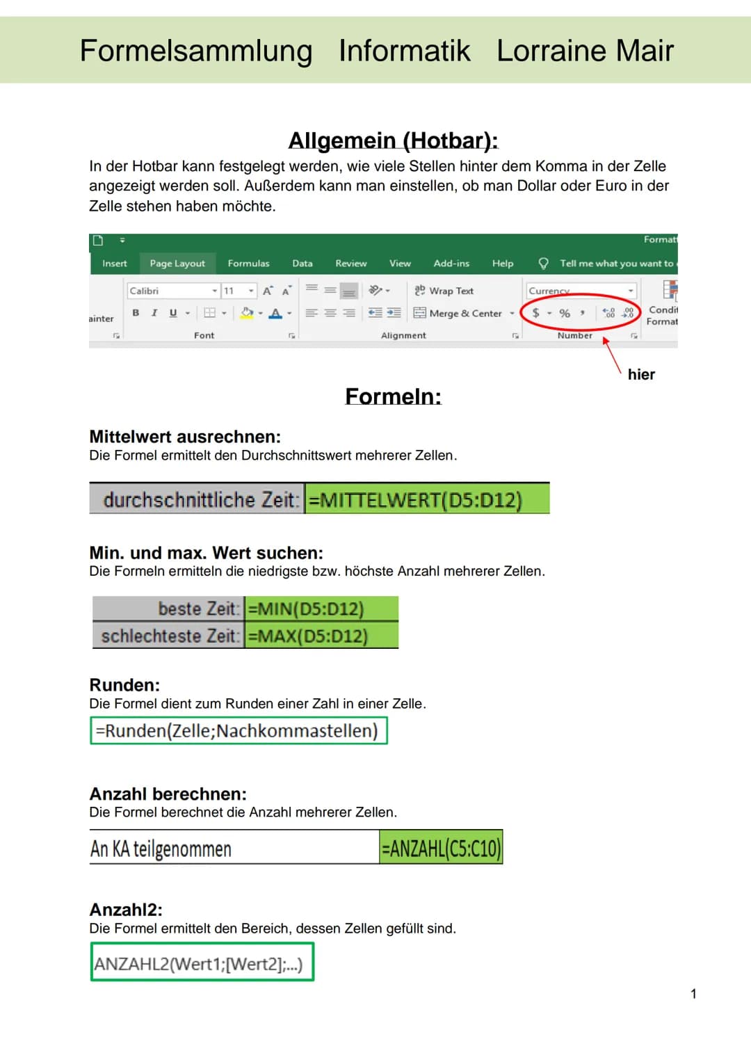Switch to the Formulas tab
The width and height of the screenshot is (751, 1062).
(x=248, y=264)
